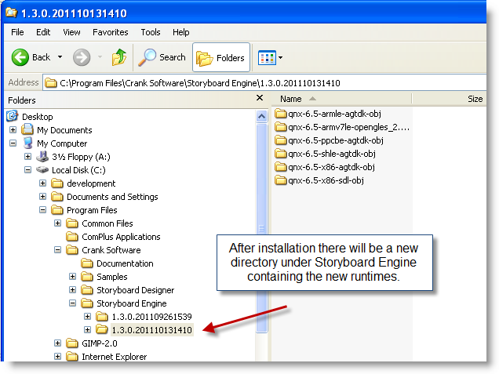This screenshot has height=374, width=499.
Task: Open the View menu
Action: 71,32
